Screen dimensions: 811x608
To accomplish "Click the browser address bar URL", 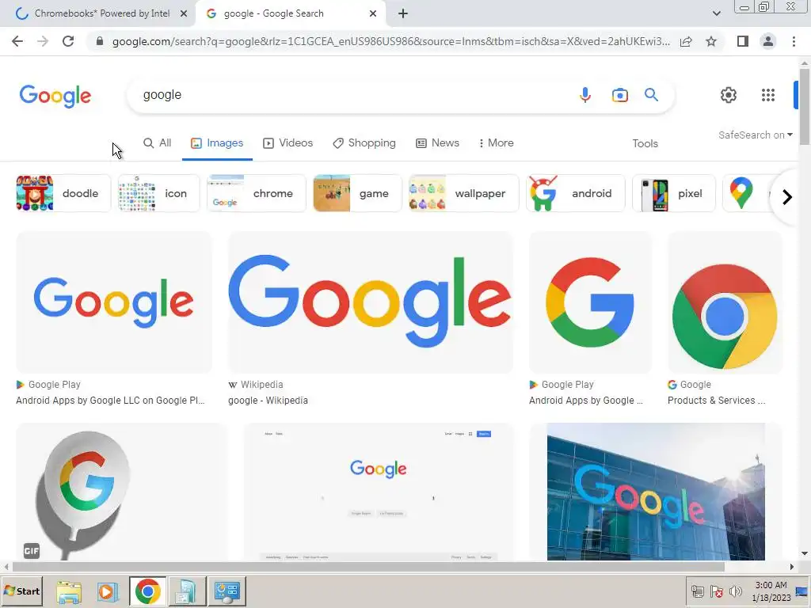I will coord(391,41).
